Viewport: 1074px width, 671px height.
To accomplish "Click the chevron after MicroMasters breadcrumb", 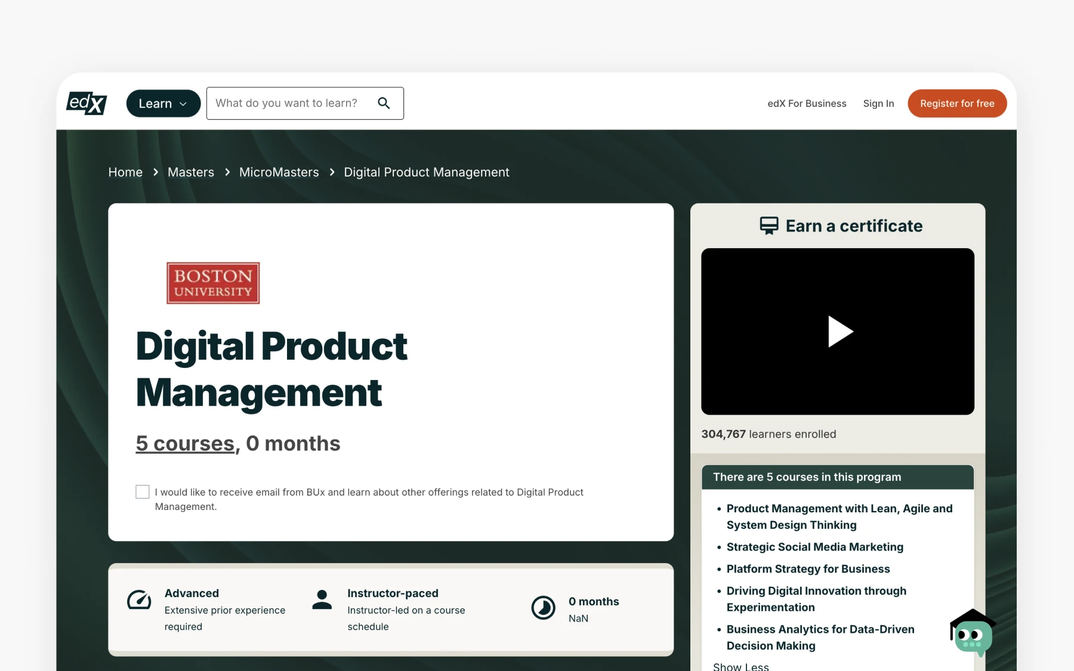I will coord(332,172).
